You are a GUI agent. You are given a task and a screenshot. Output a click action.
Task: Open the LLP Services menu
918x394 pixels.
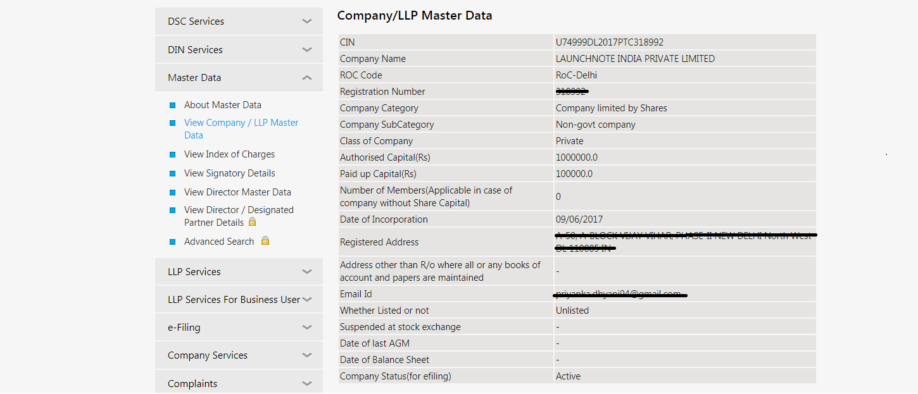(x=239, y=272)
